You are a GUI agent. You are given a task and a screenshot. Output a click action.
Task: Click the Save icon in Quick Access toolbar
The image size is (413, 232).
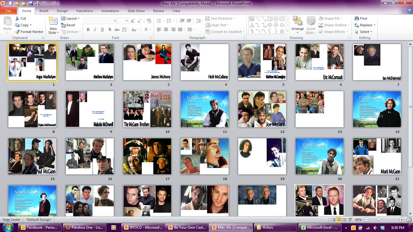click(x=31, y=3)
